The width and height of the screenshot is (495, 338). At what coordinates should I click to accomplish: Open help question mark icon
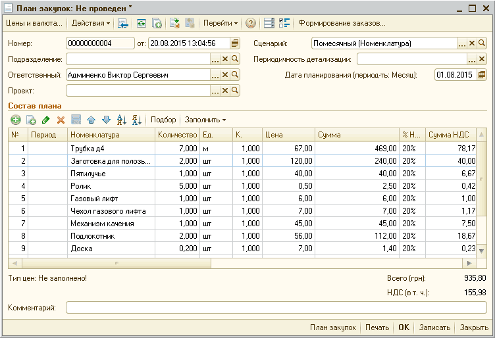click(x=250, y=23)
